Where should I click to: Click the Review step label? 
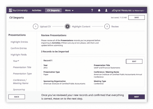[115, 26]
